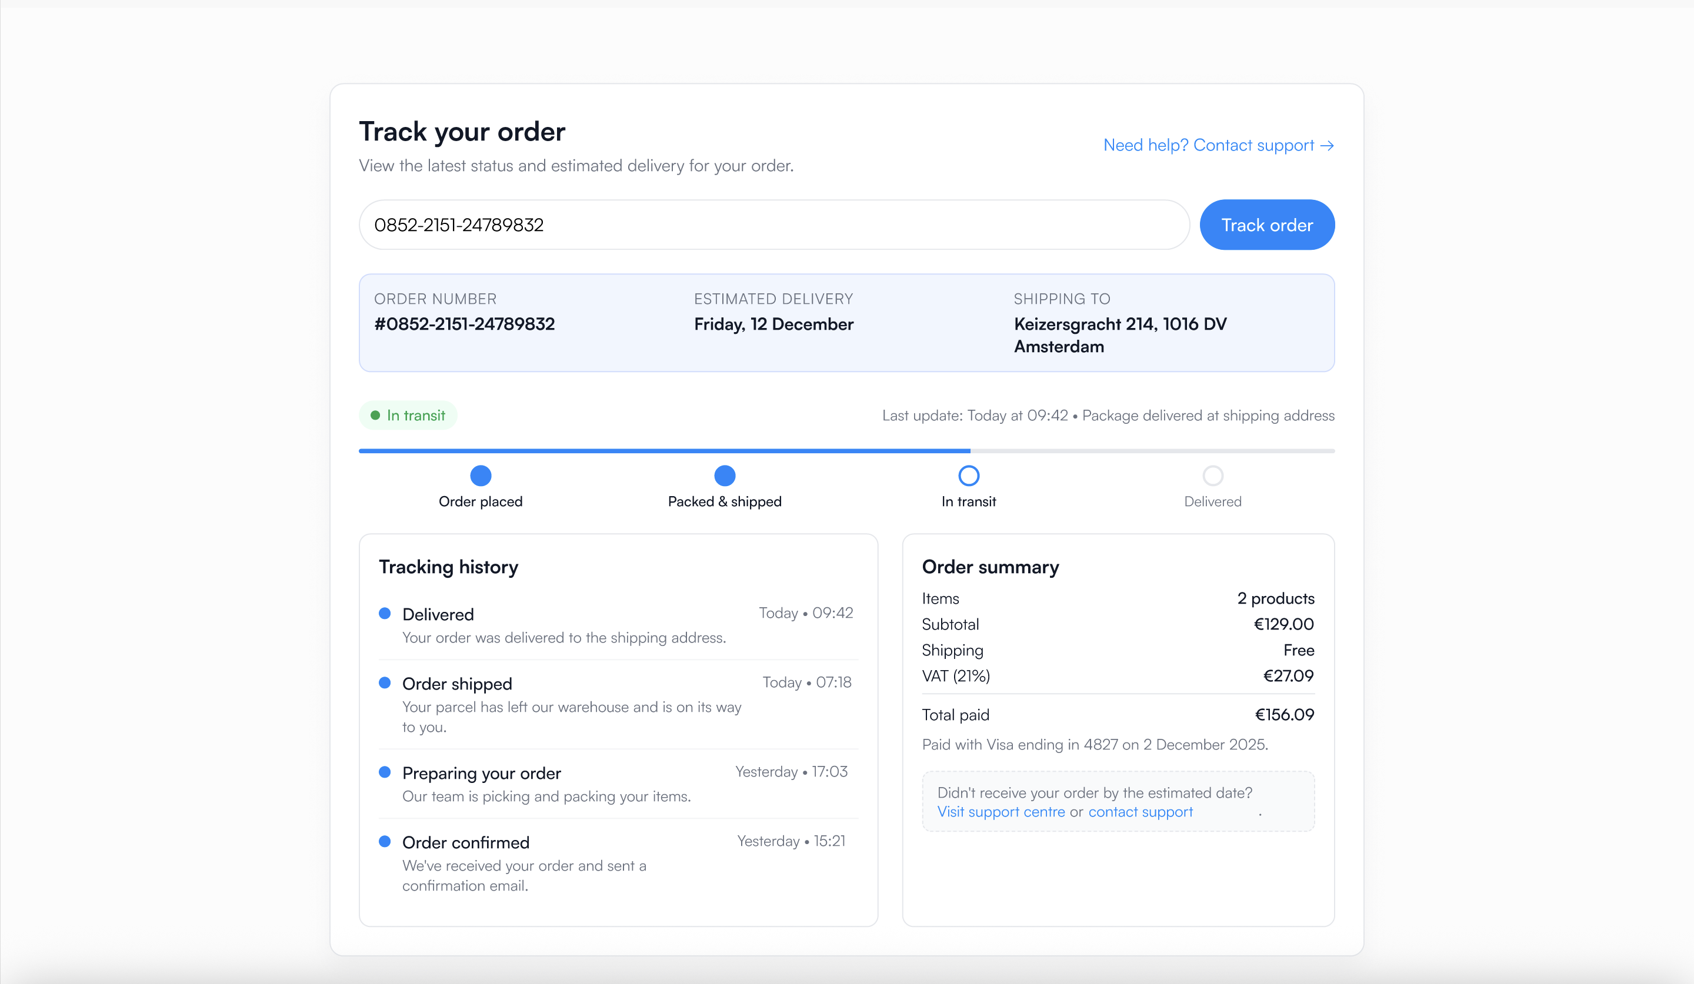Open the Visit support centre link

[1001, 811]
